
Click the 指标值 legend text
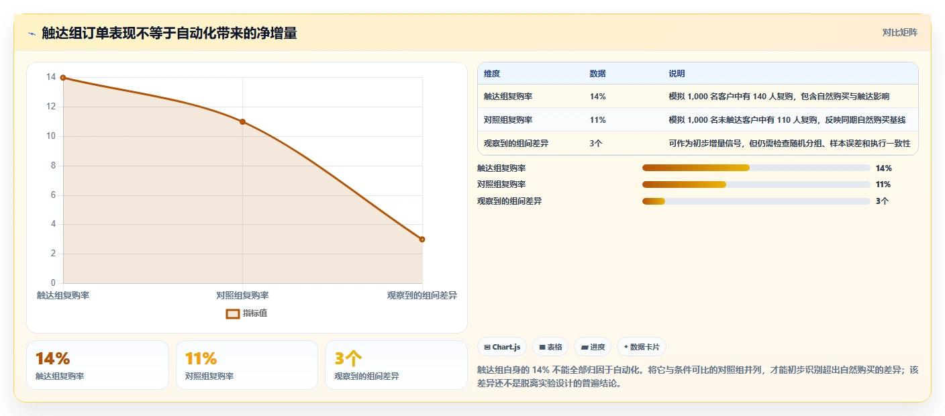(255, 313)
